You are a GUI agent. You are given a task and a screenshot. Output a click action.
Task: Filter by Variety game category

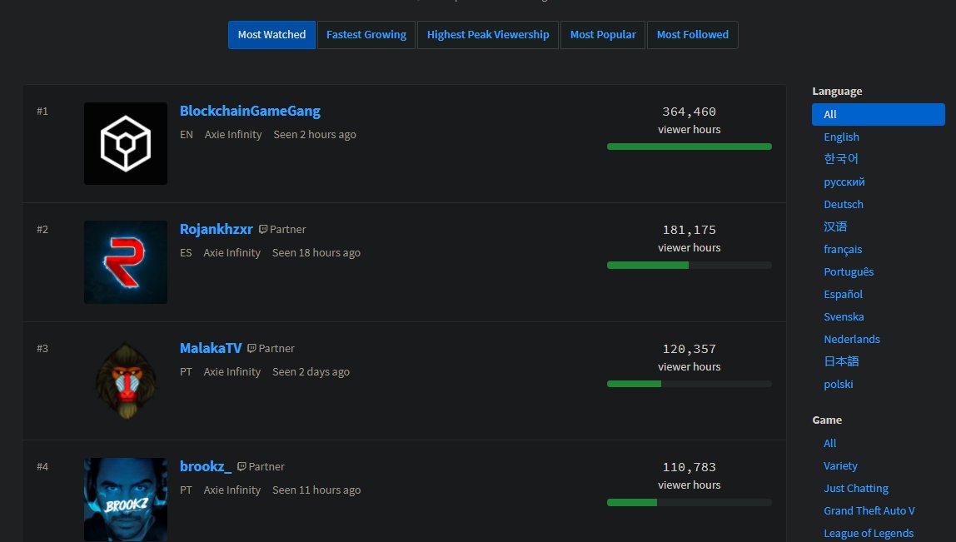pos(840,465)
